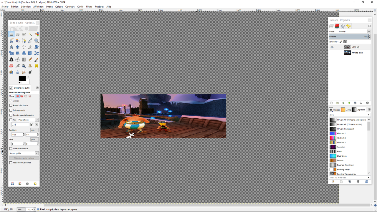Click the gradients list vertical scrollbar
Viewport: 377px width, 212px height.
369,127
